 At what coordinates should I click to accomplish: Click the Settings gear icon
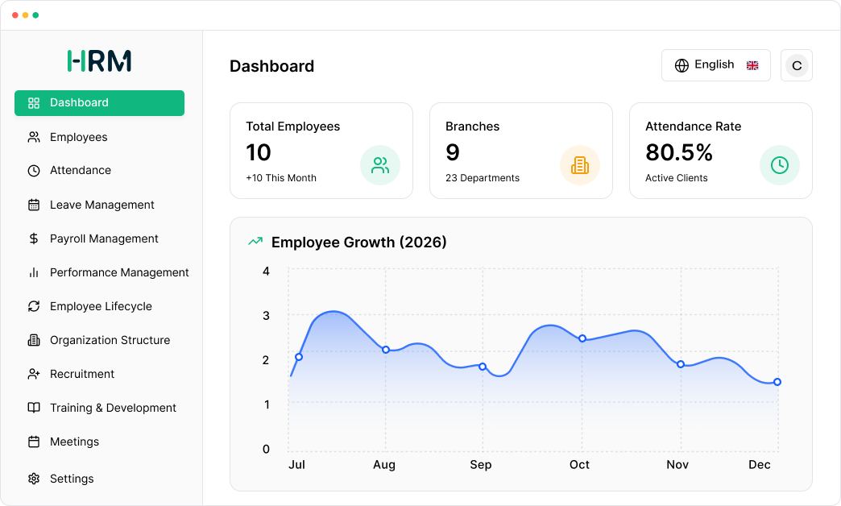tap(34, 479)
